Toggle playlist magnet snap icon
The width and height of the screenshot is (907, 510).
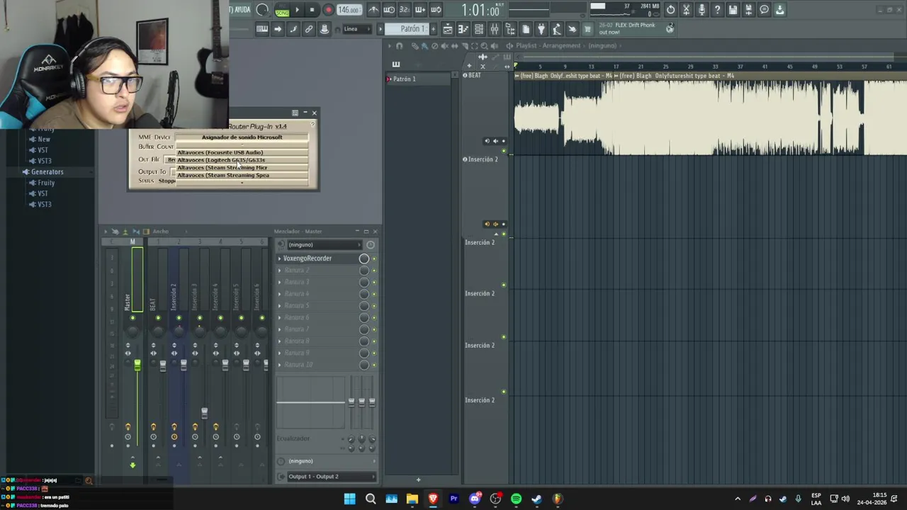pos(399,46)
